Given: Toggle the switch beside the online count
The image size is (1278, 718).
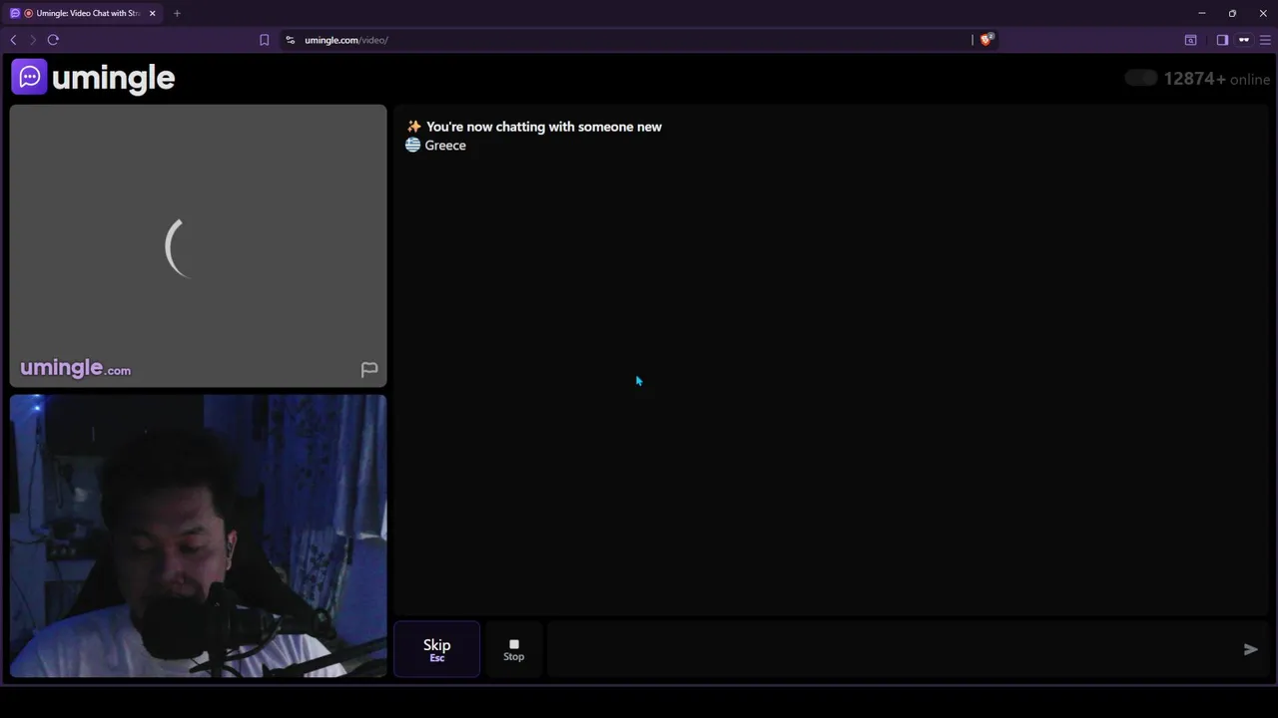Looking at the screenshot, I should click(1141, 79).
